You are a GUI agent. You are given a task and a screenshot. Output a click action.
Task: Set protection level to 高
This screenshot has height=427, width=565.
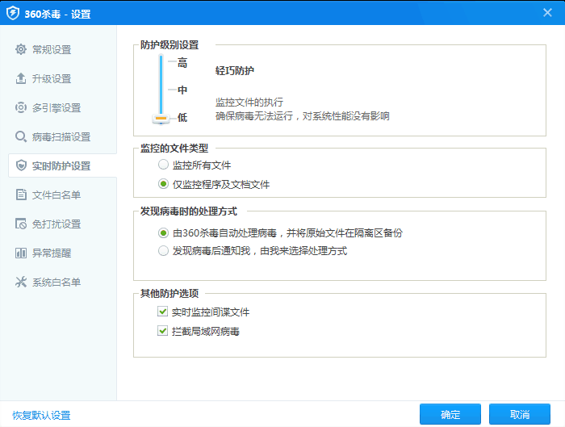pos(182,63)
